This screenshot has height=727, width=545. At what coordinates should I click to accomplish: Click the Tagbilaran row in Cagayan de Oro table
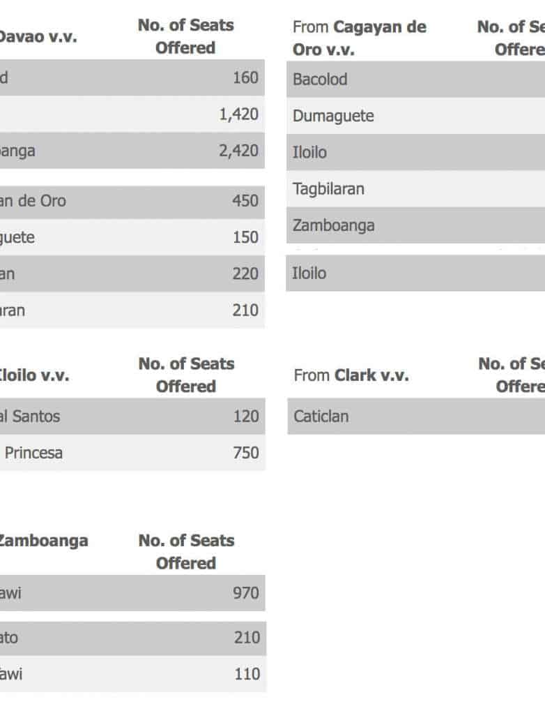(x=328, y=189)
